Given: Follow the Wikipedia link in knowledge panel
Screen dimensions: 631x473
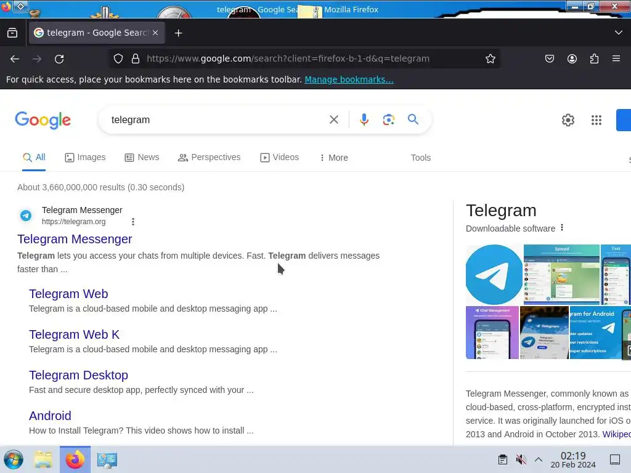Looking at the screenshot, I should click(617, 434).
